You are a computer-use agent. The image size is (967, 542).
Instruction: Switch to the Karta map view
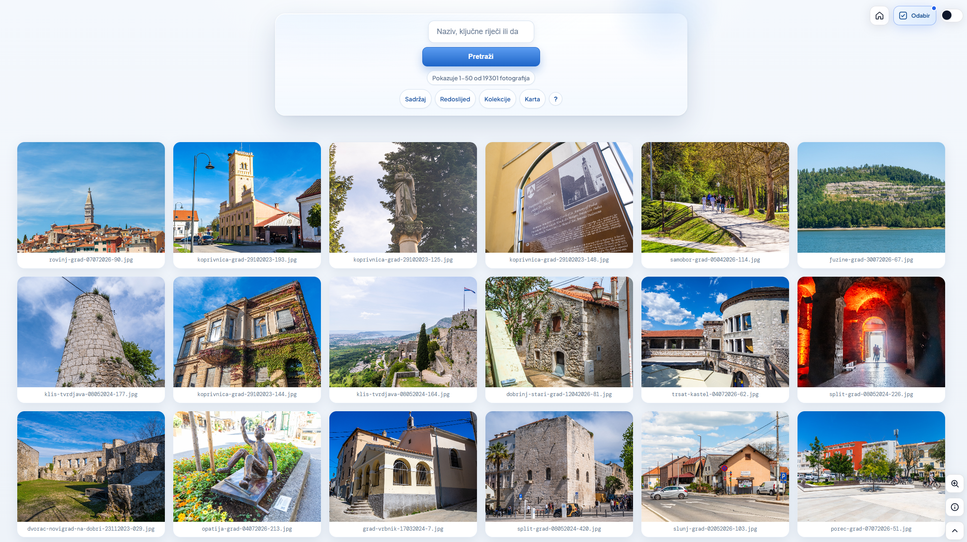532,99
